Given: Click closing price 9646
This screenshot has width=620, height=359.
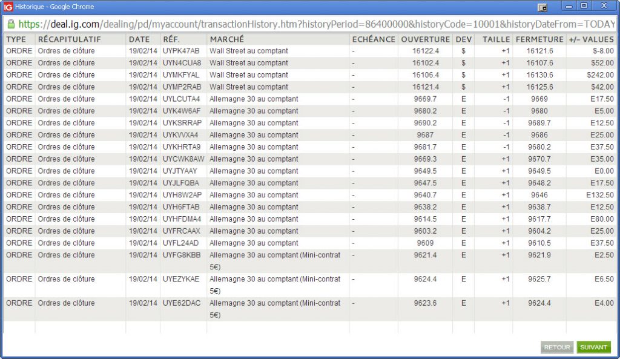Looking at the screenshot, I should [x=539, y=195].
